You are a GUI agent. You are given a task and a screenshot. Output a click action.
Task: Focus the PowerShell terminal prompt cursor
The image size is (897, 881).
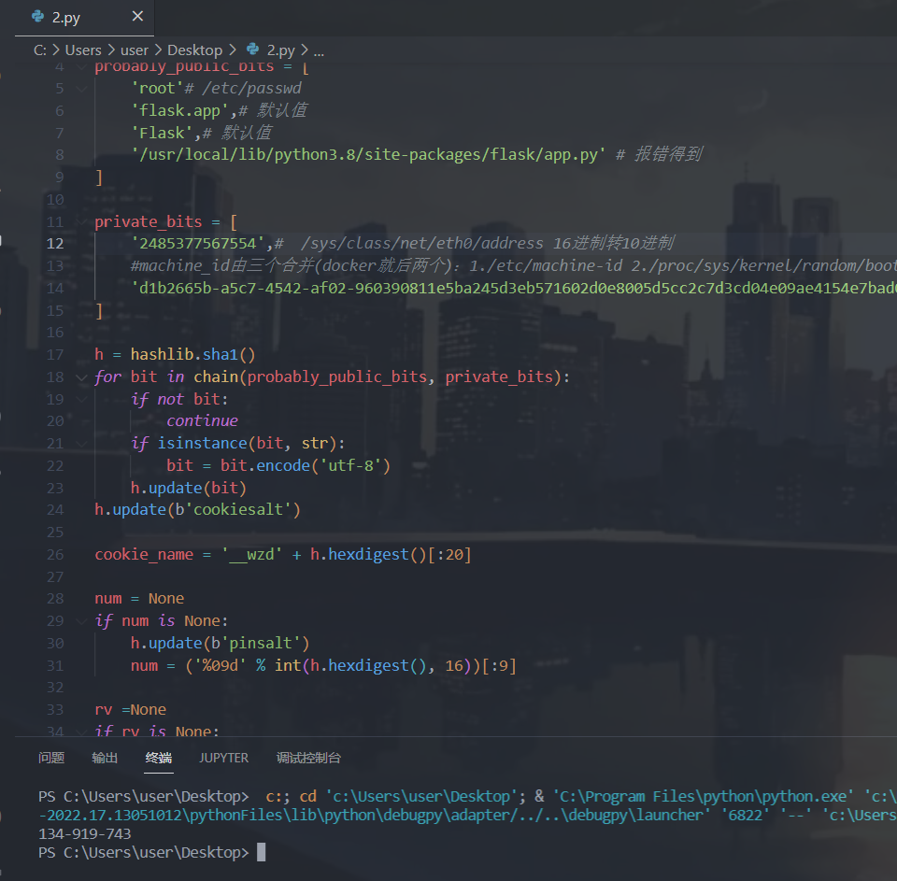click(x=262, y=853)
